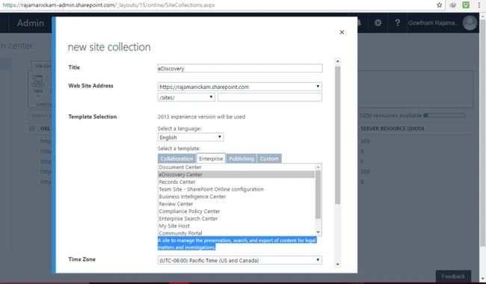Viewport: 486px width, 284px height.
Task: Click the template list scrollbar thumb
Action: [318, 194]
